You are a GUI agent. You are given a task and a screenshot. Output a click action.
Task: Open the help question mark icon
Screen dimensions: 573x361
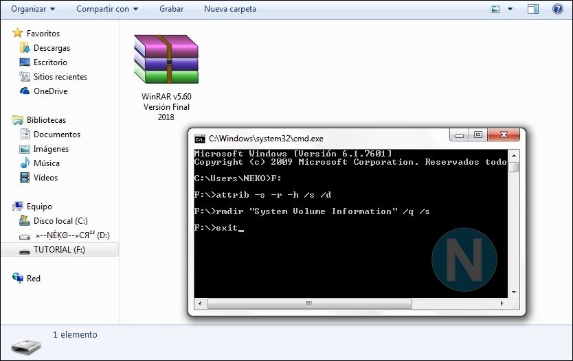(558, 9)
